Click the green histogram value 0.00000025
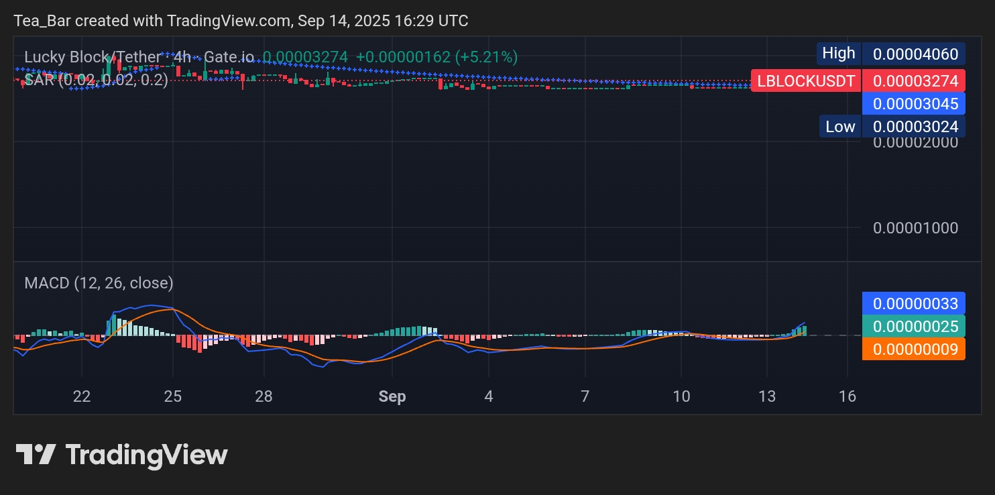This screenshot has width=995, height=495. [x=914, y=326]
